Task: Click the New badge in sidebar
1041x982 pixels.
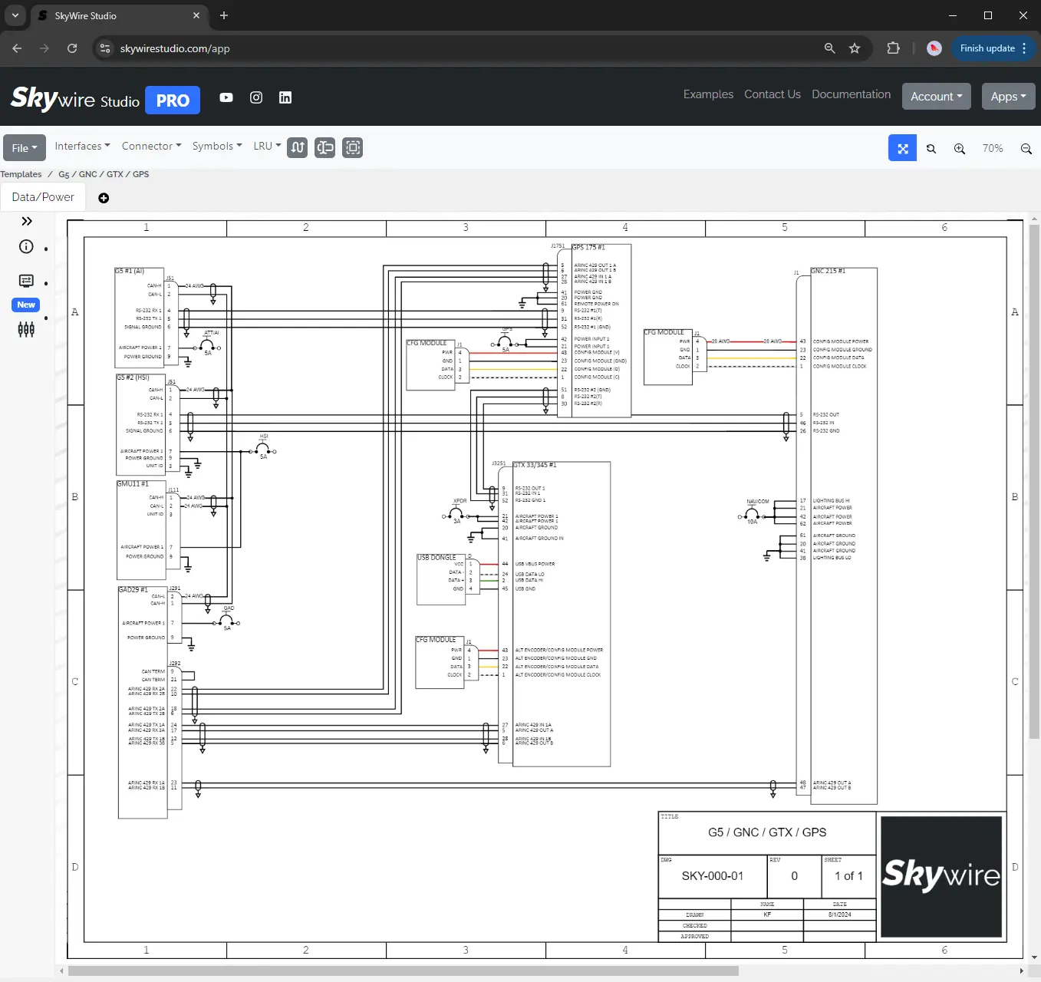Action: pyautogui.click(x=26, y=305)
